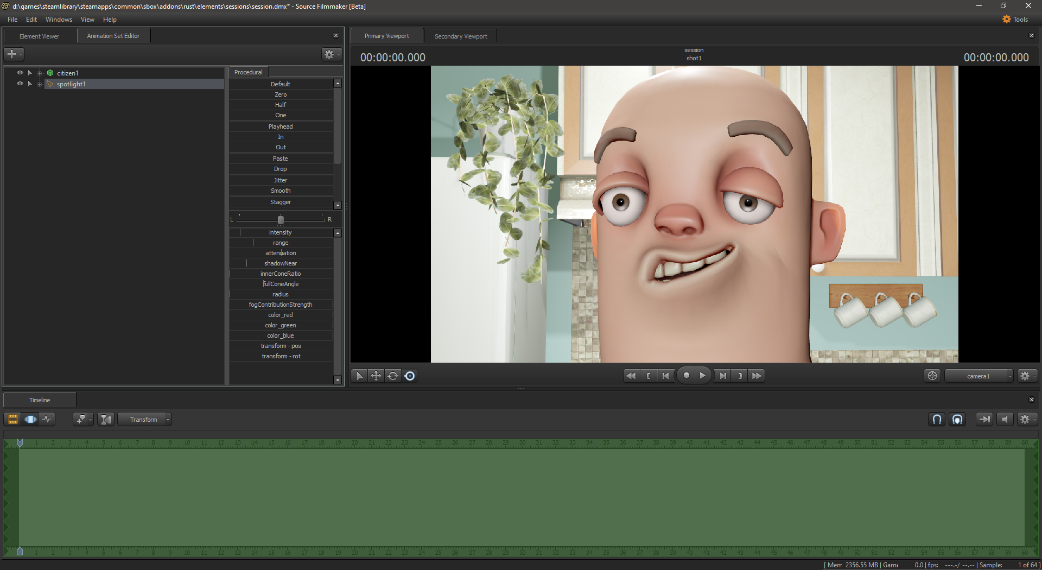Viewport: 1042px width, 570px height.
Task: Select the viewport selection arrow tool
Action: coord(359,376)
